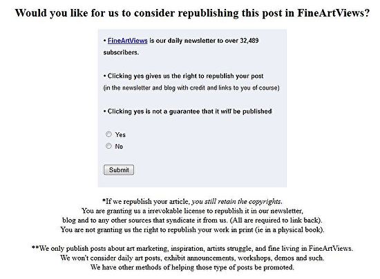Open the FineArtViews newsletter link
Image resolution: width=380 pixels, height=279 pixels.
coord(128,41)
